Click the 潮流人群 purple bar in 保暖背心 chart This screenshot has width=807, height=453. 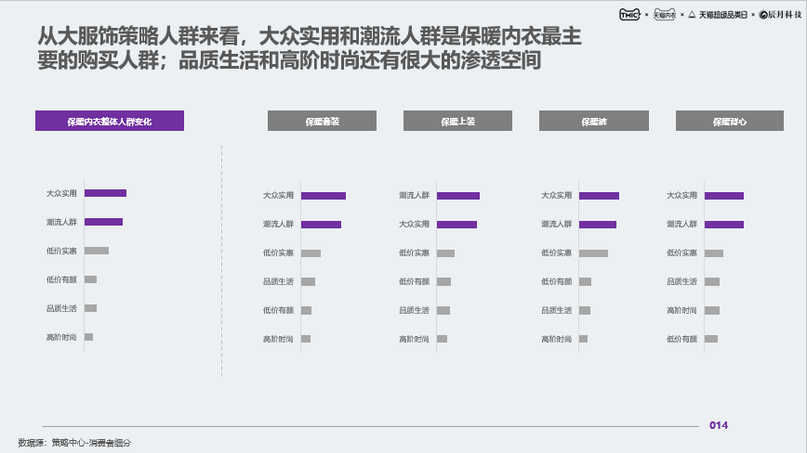(x=724, y=225)
